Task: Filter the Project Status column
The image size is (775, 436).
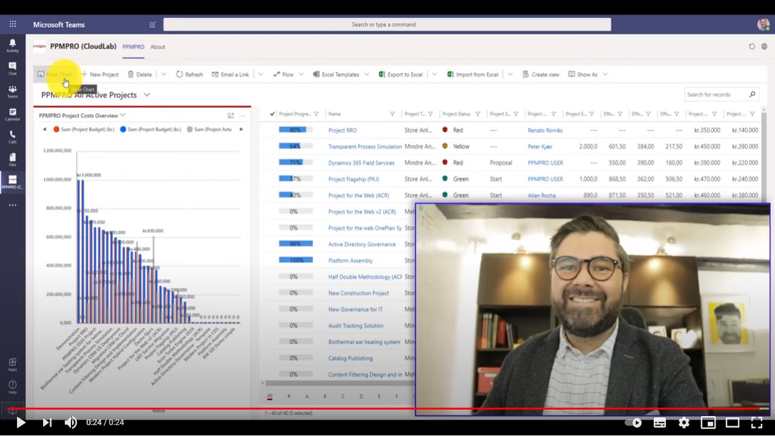Action: (478, 114)
